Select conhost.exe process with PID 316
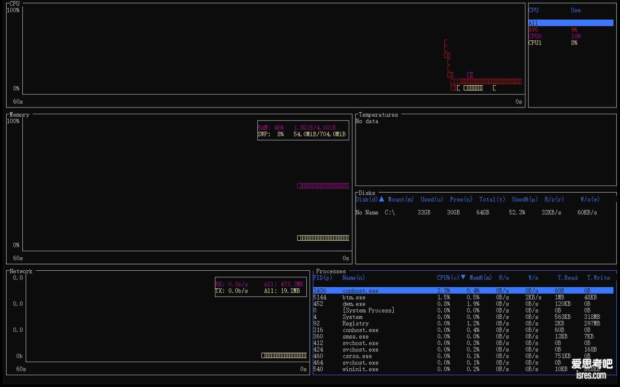620x387 pixels. 463,330
